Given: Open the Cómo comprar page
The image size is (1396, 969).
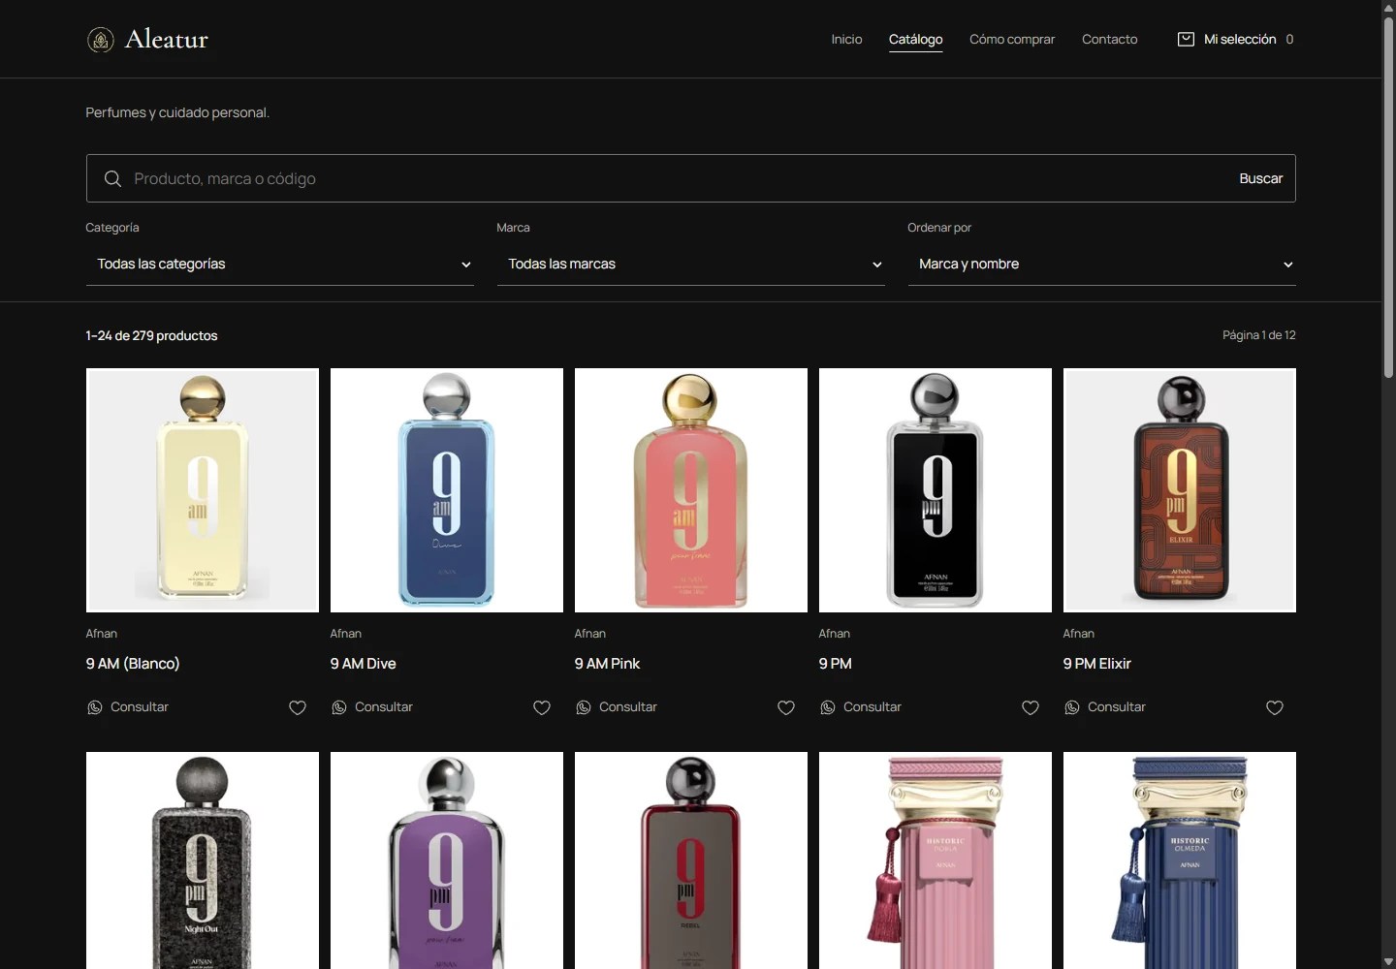Looking at the screenshot, I should coord(1012,40).
